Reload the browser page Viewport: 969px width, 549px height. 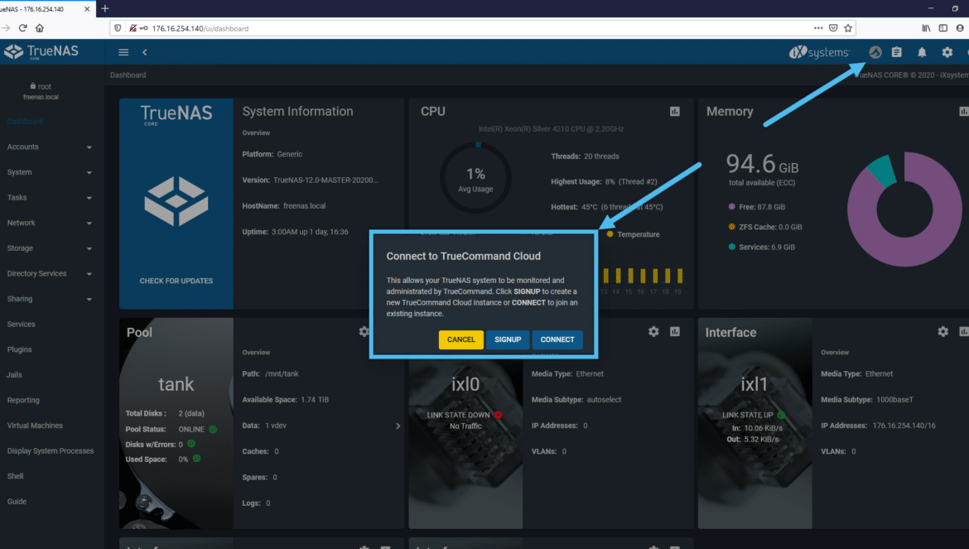(23, 28)
